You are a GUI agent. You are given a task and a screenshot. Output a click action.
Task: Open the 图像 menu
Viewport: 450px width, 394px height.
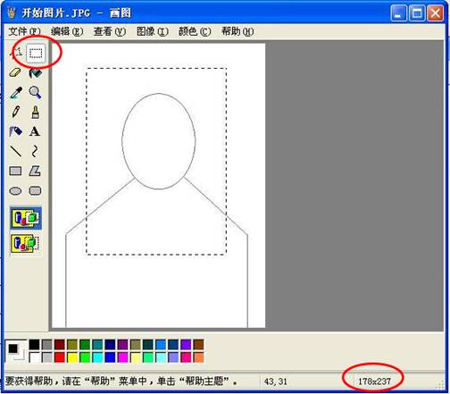153,31
